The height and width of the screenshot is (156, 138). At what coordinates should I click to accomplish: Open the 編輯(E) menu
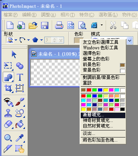(29, 15)
